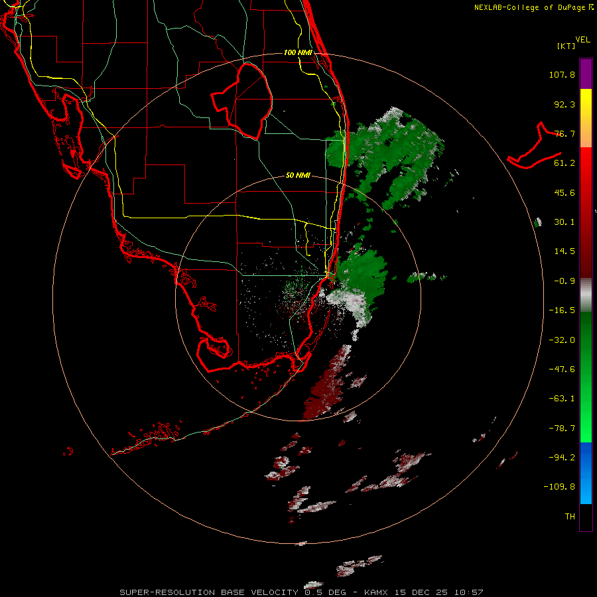This screenshot has height=597, width=597.
Task: Select the 30.1 velocity scale value
Action: [x=564, y=222]
